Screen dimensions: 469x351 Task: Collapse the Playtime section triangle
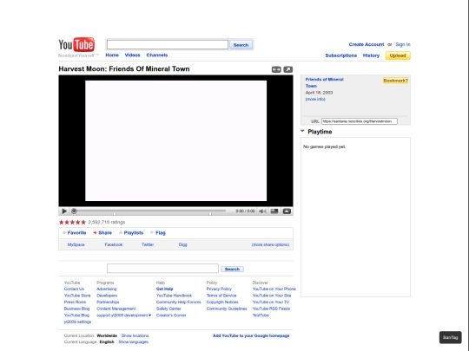pos(302,132)
